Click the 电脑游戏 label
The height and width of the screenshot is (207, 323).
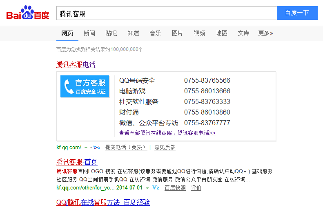(x=132, y=91)
